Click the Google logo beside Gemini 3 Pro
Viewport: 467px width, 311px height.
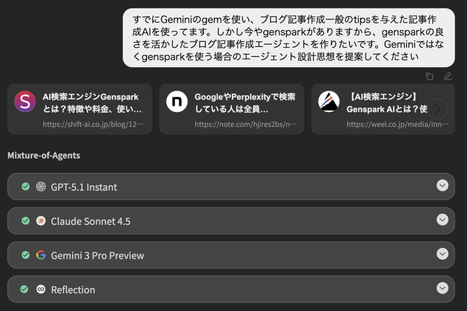[x=41, y=255]
